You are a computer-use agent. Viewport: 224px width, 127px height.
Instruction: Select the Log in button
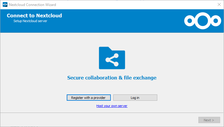tap(135, 98)
